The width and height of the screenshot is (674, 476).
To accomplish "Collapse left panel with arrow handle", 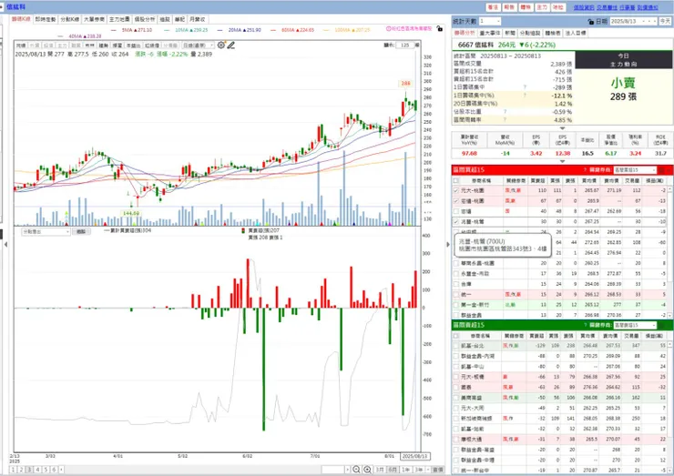I will pos(5,244).
